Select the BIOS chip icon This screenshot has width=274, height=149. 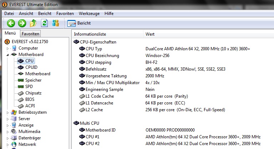(x=21, y=100)
